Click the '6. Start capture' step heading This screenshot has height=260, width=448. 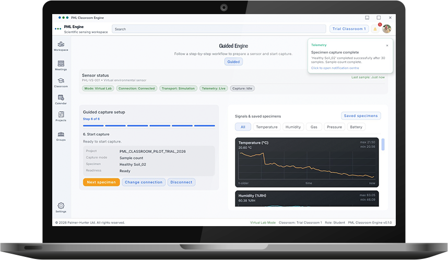pyautogui.click(x=96, y=134)
